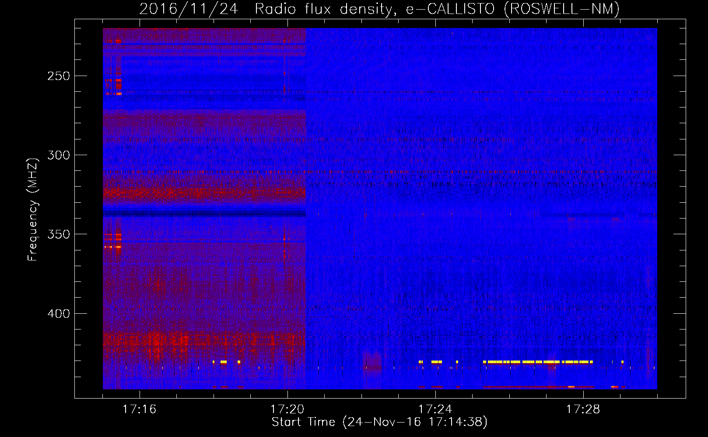The image size is (708, 437).
Task: Click the 17:28 time axis label
Action: (x=583, y=409)
